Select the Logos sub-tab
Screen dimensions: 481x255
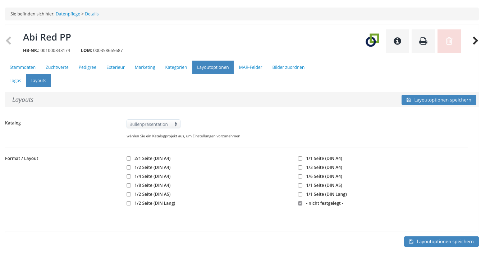click(x=15, y=81)
